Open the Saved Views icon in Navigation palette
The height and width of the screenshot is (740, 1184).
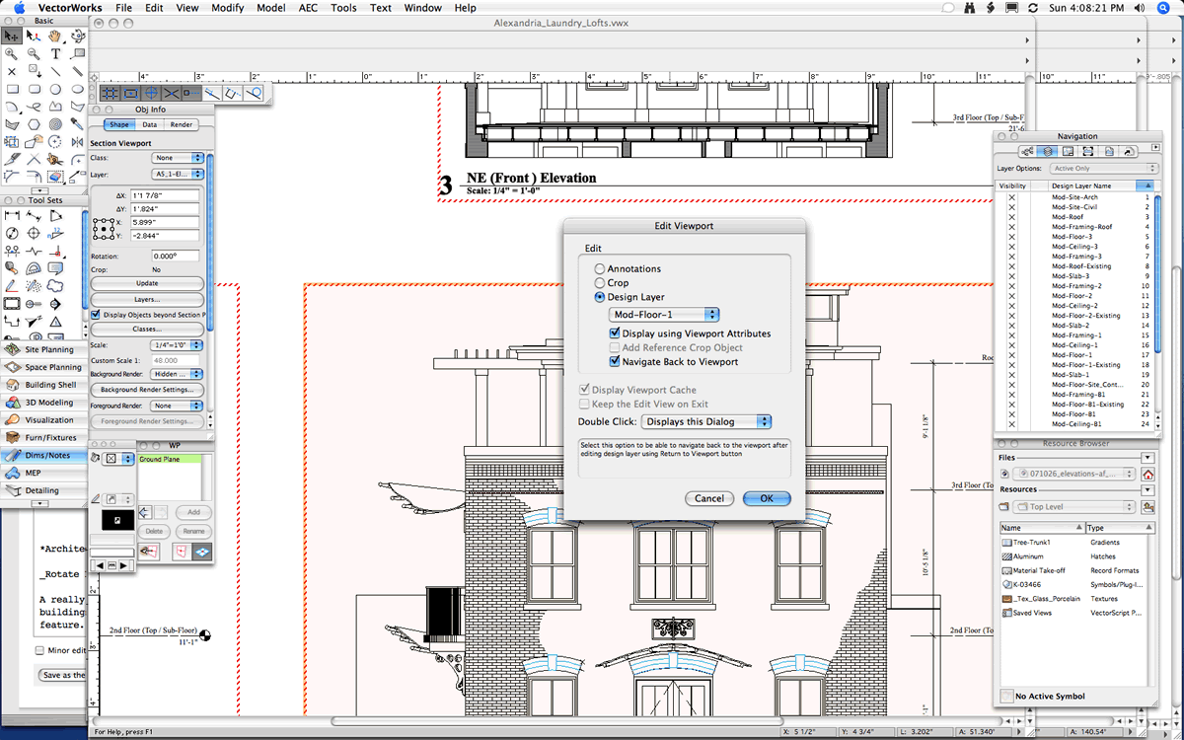coord(1108,151)
